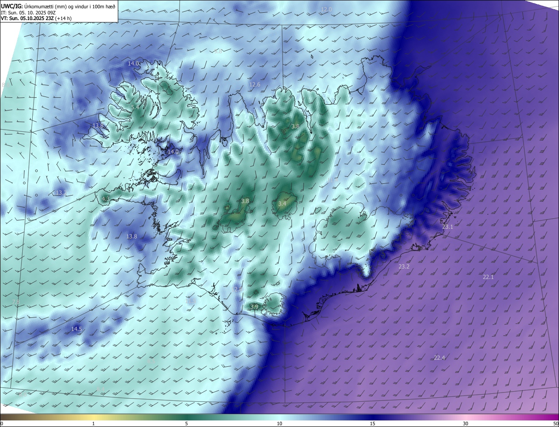Select the 23.2 value on the map
Image resolution: width=559 pixels, height=427 pixels.
(404, 266)
